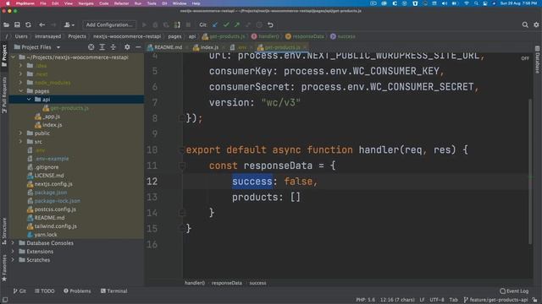Click the Open folder icon in toolbar
This screenshot has width=542, height=304.
pos(6,24)
